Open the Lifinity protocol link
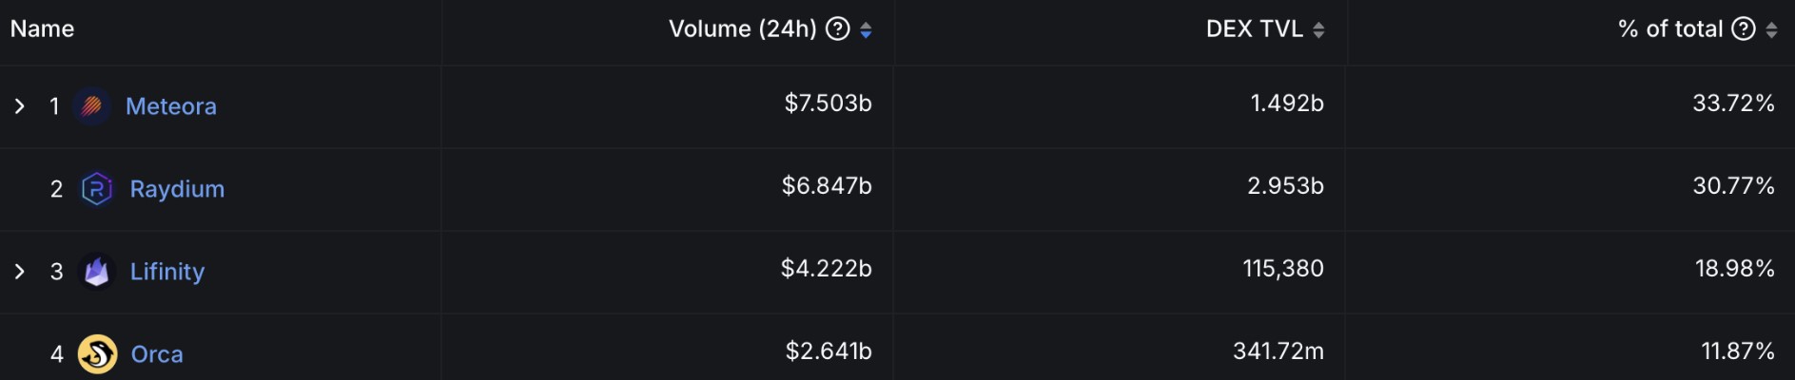Image resolution: width=1795 pixels, height=380 pixels. tap(167, 272)
